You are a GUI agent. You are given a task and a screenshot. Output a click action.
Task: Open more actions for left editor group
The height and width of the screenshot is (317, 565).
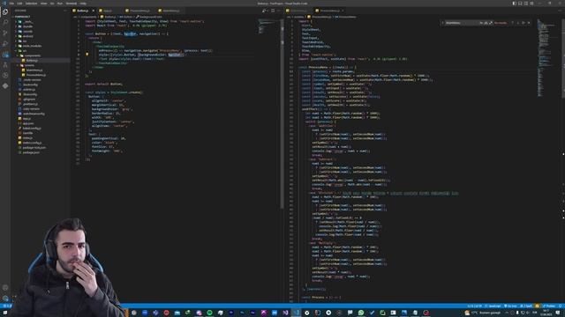(278, 11)
